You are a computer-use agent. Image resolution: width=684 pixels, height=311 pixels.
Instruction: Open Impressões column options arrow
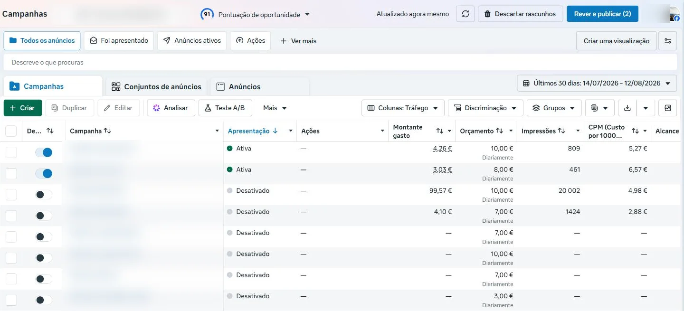pos(578,131)
